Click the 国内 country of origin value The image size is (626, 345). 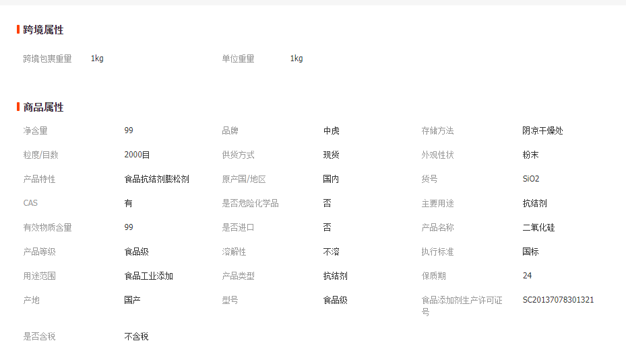[x=331, y=179]
